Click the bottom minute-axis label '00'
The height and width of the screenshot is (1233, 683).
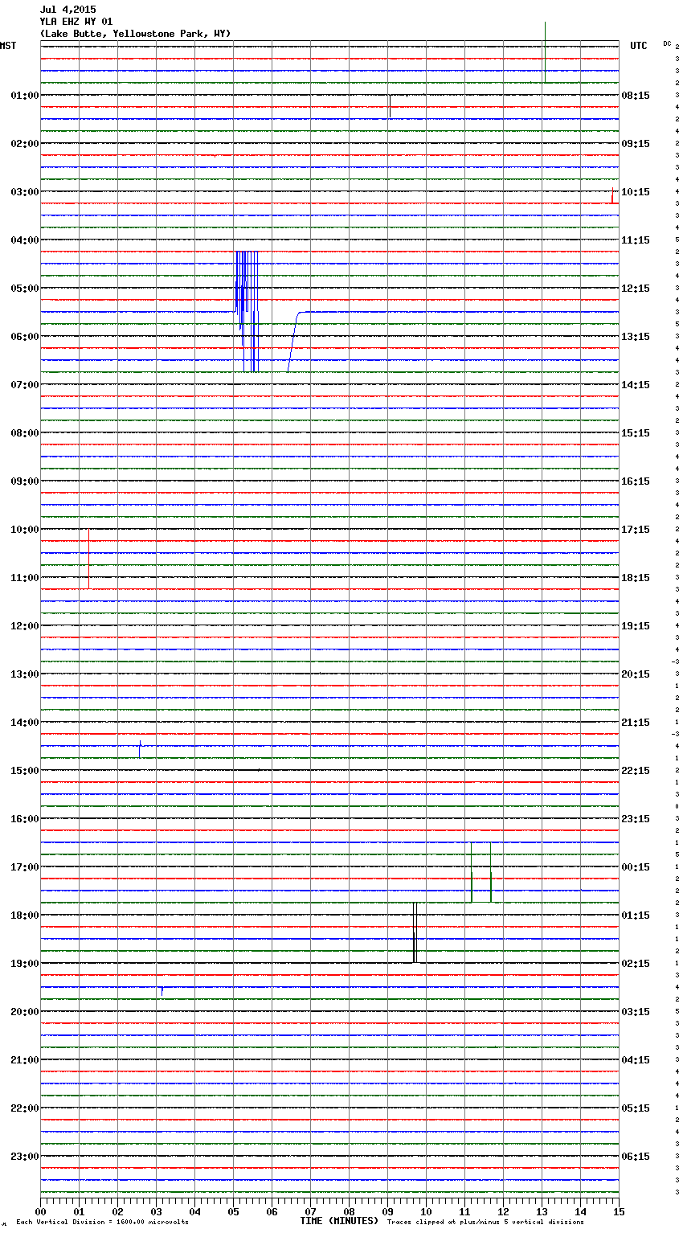pyautogui.click(x=40, y=1211)
